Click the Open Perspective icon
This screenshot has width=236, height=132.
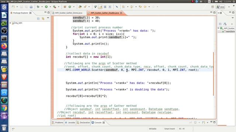(212, 7)
